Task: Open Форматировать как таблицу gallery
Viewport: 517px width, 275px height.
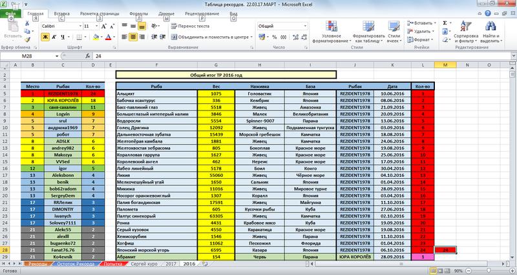Action: (x=368, y=32)
